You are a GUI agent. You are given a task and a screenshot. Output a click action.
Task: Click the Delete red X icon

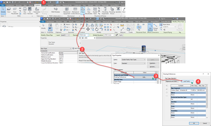(x=111, y=30)
